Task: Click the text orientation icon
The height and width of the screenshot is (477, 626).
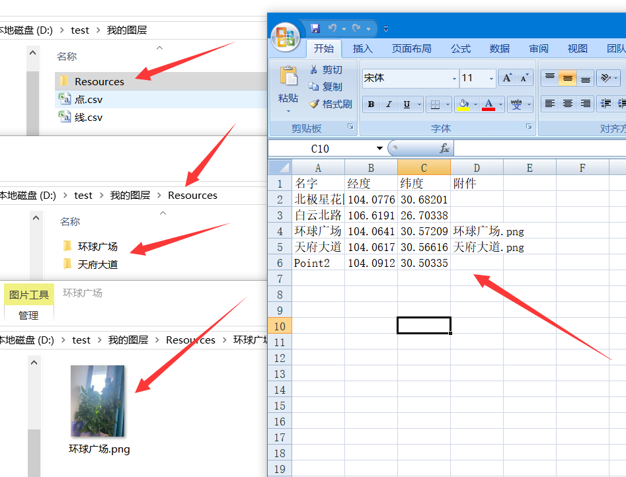Action: pyautogui.click(x=606, y=78)
